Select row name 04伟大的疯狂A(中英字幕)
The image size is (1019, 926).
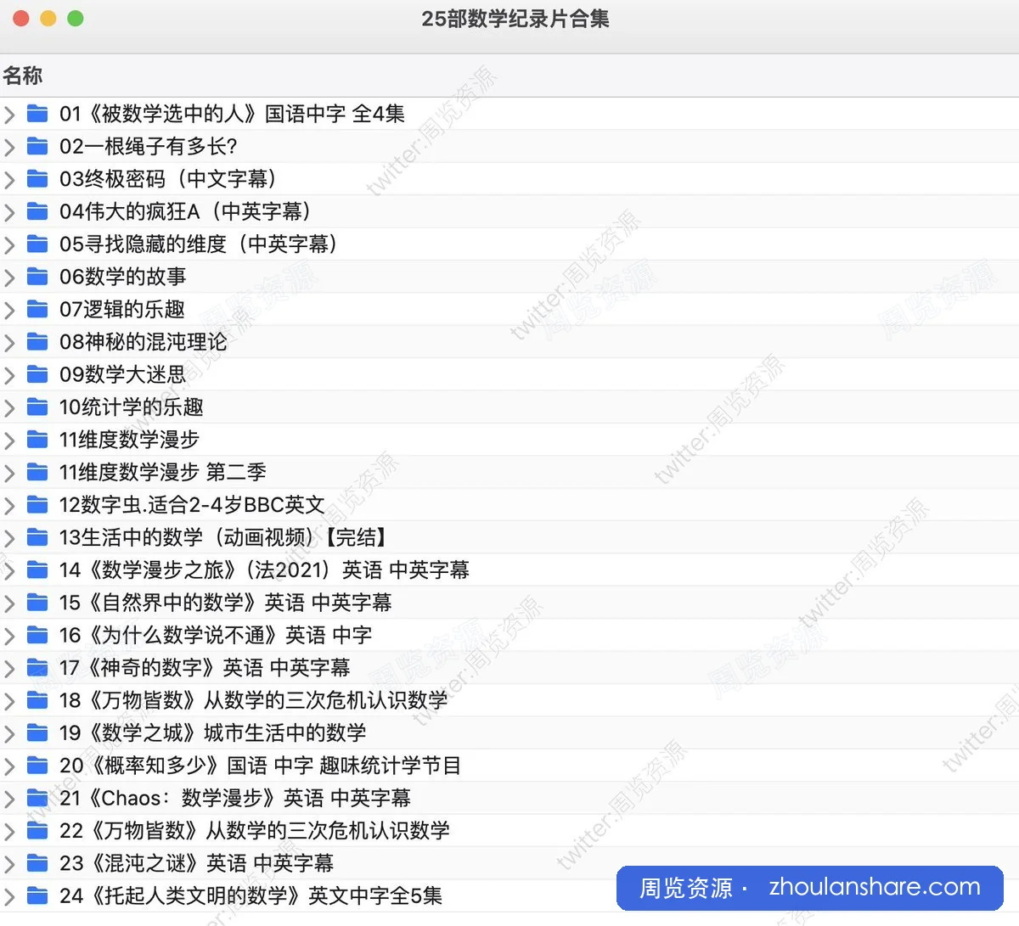click(186, 210)
